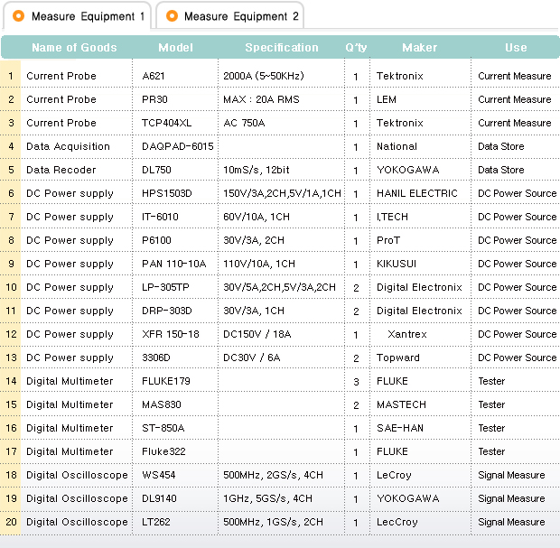The height and width of the screenshot is (548, 560).
Task: Select model ST-850A cell
Action: 163,428
